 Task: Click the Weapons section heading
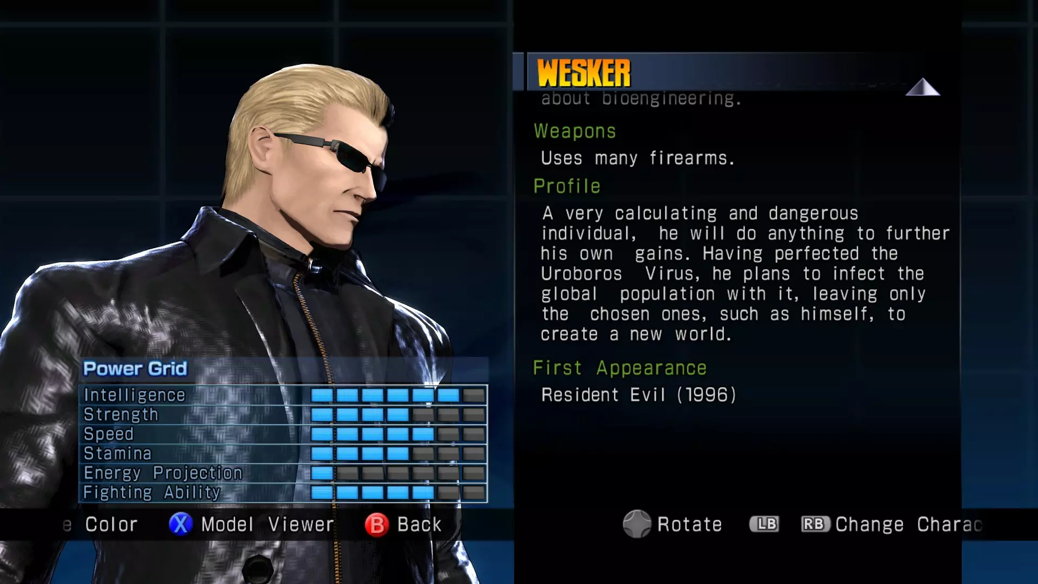click(x=575, y=131)
